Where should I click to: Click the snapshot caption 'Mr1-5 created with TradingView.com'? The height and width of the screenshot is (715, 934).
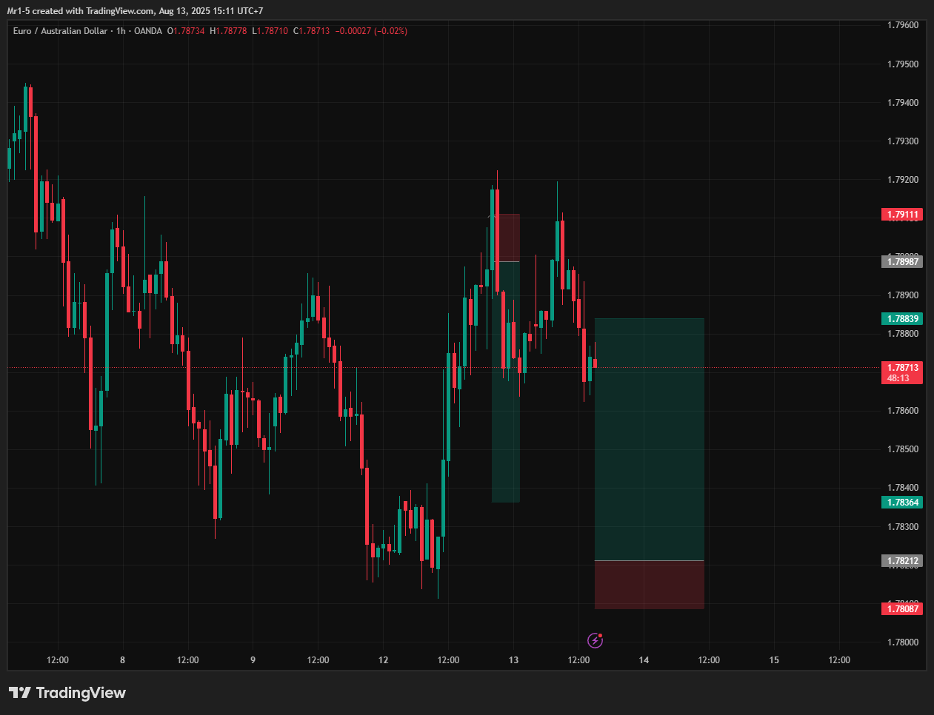(81, 11)
